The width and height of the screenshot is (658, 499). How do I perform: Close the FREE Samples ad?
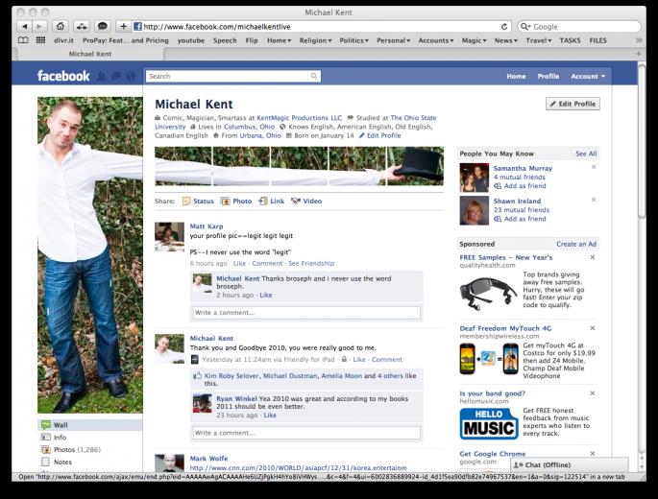(x=592, y=257)
